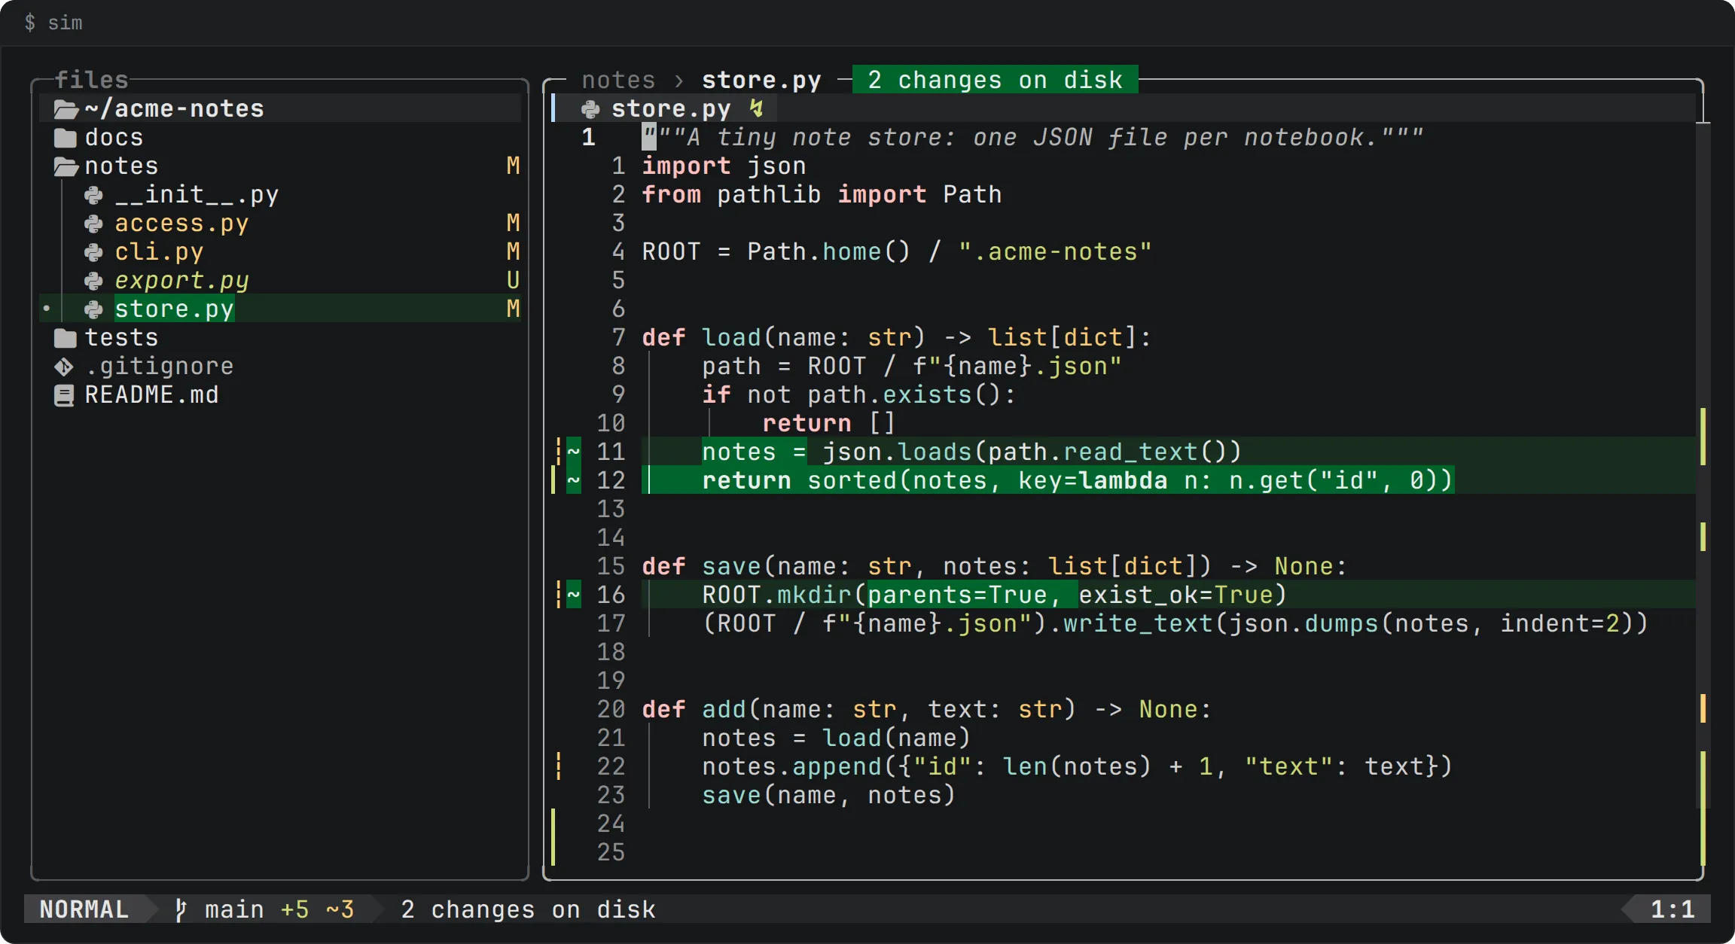Image resolution: width=1735 pixels, height=944 pixels.
Task: Click the git icon beside .gitignore
Action: [x=64, y=367]
